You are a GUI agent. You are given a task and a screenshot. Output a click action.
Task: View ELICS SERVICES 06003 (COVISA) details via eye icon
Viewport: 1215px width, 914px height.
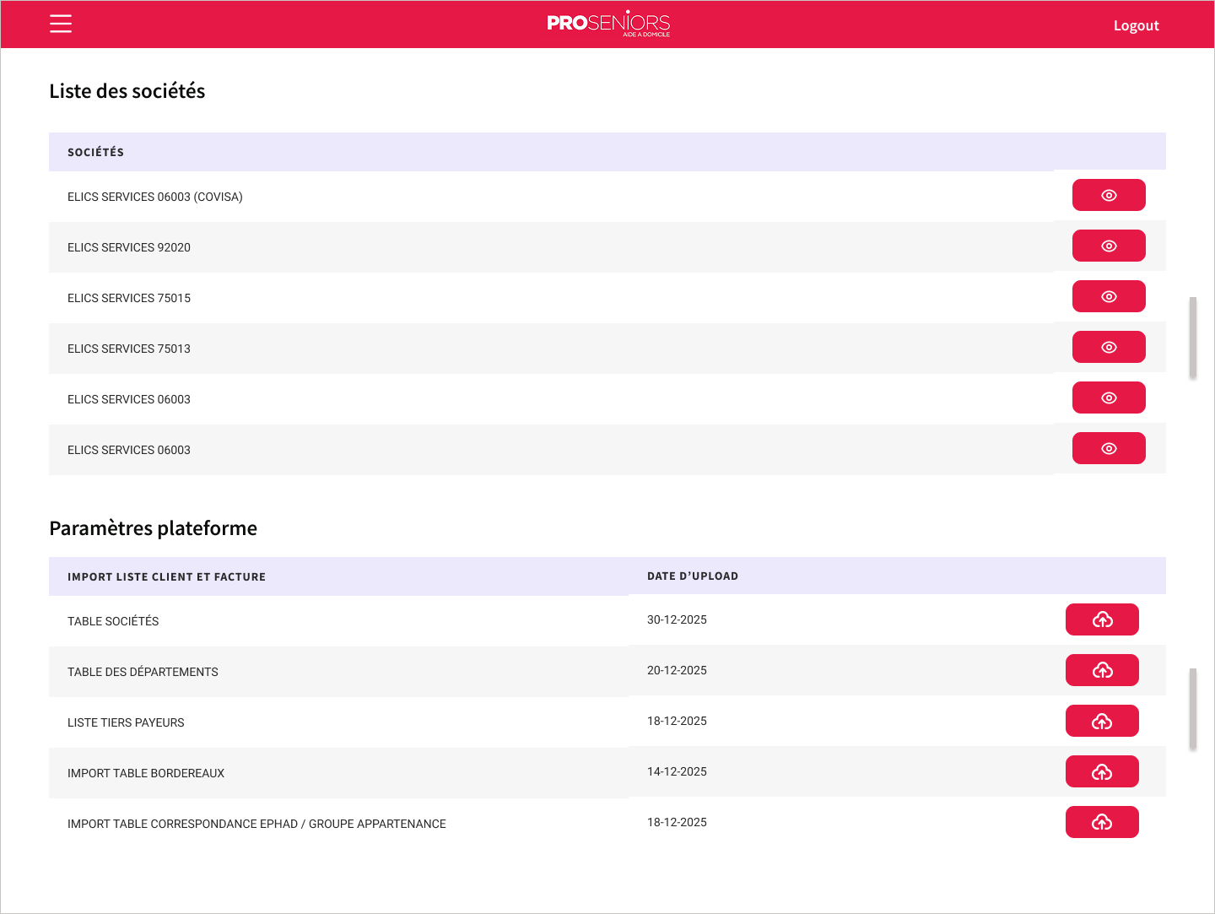(x=1108, y=195)
